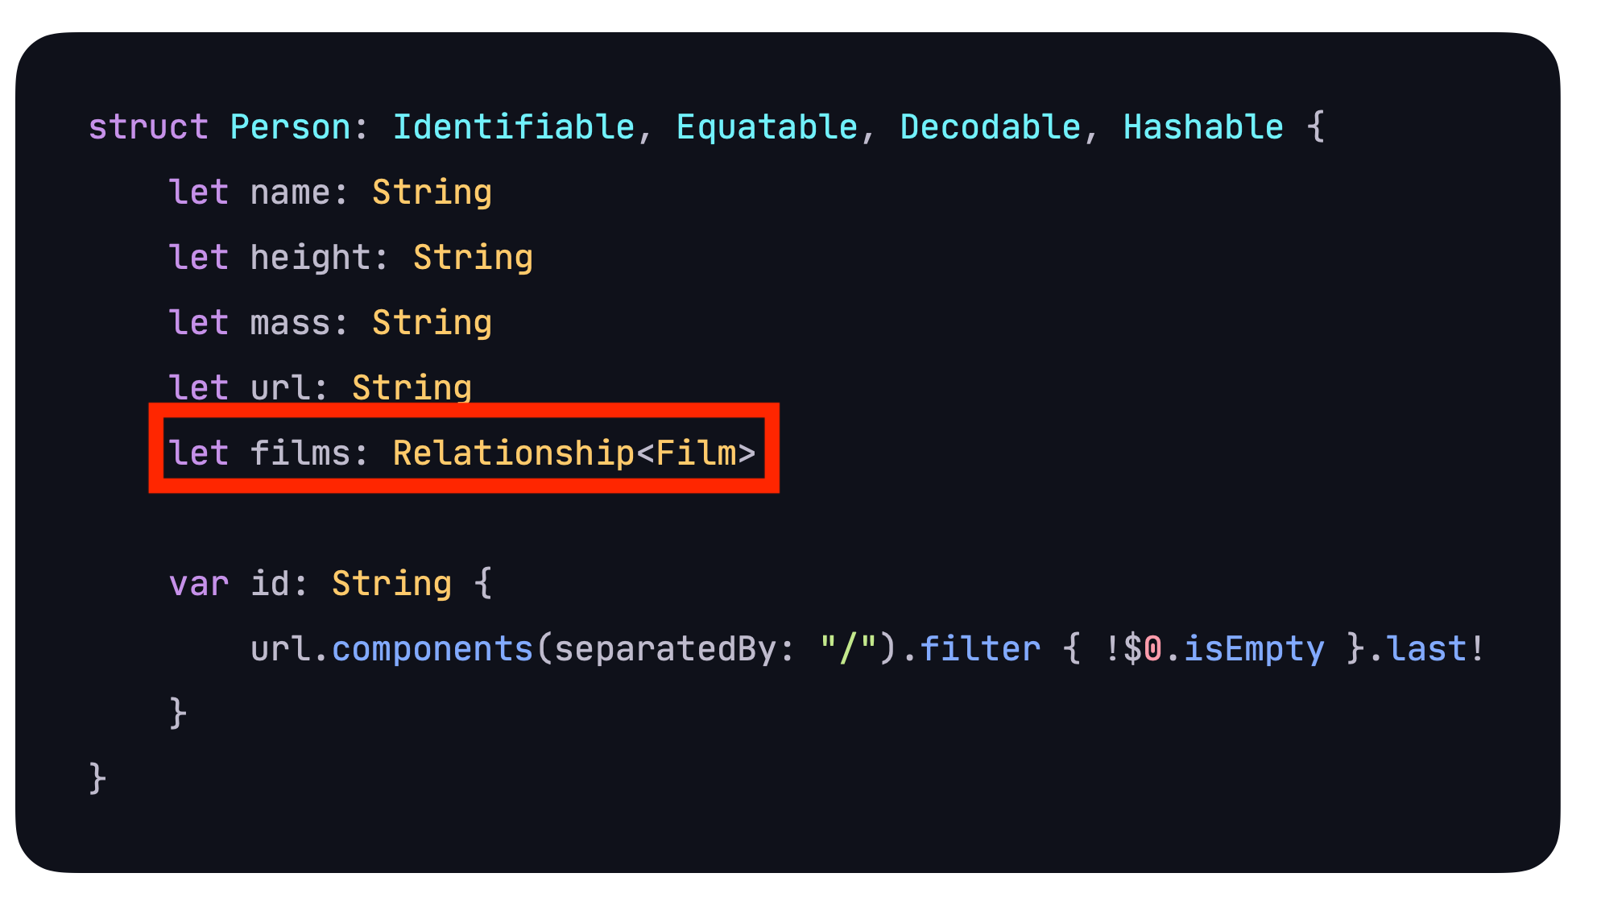Click the Decodable protocol name
The image size is (1597, 902).
click(x=991, y=127)
